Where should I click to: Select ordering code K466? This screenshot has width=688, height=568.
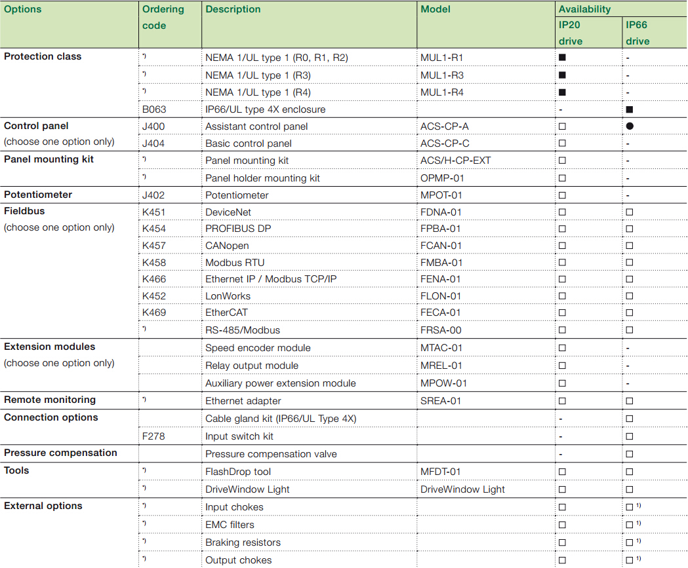(154, 279)
